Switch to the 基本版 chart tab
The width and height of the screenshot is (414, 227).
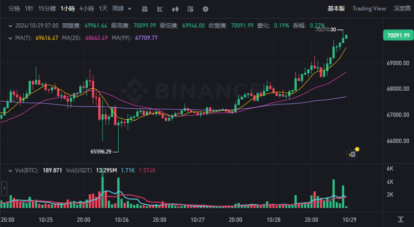point(336,9)
